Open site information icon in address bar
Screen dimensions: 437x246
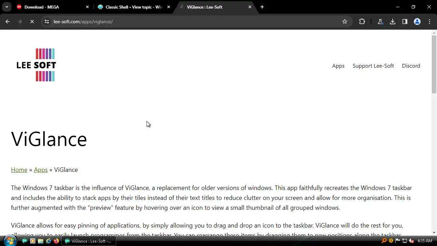(x=47, y=22)
